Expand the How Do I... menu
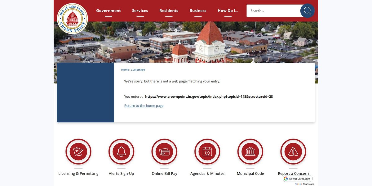Image resolution: width=372 pixels, height=186 pixels. click(228, 11)
